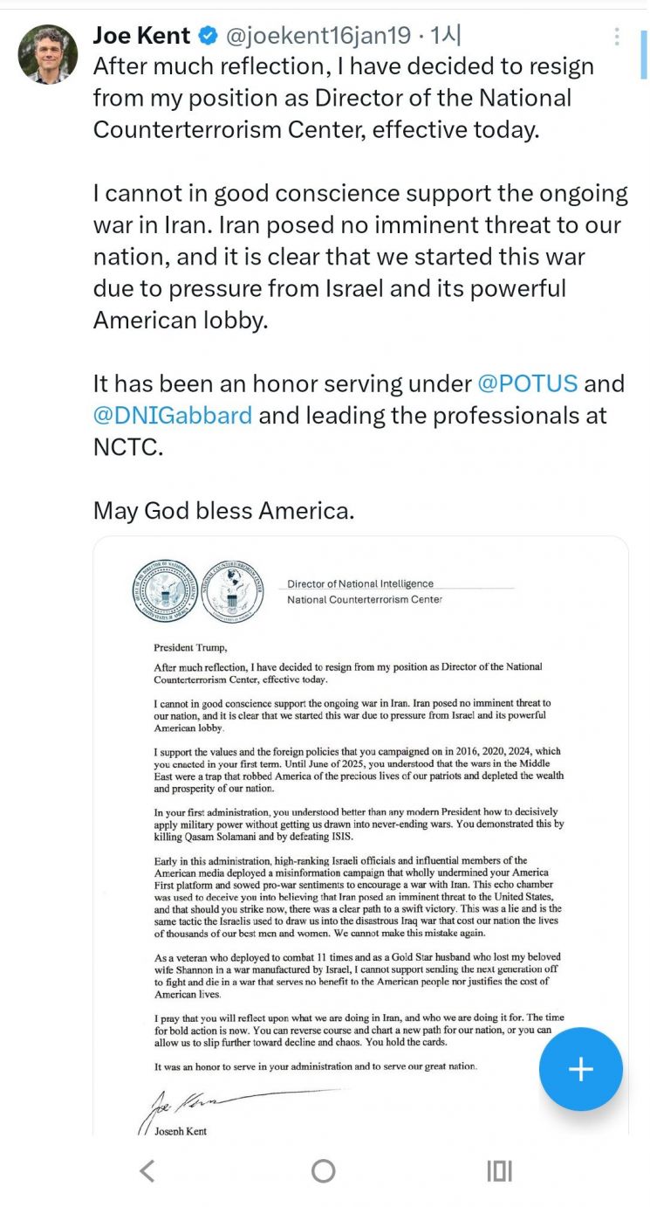650x1207 pixels.
Task: Tap the Joe Kent display name
Action: coord(141,36)
